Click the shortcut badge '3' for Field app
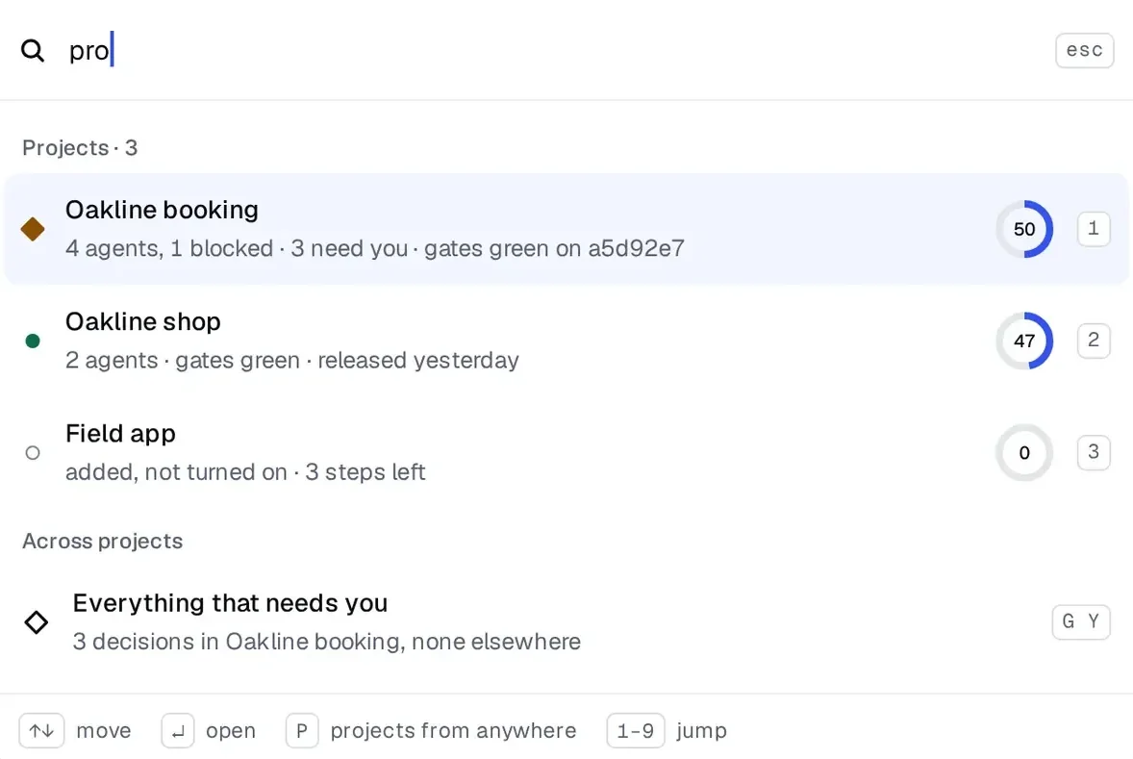This screenshot has width=1133, height=759. point(1094,452)
